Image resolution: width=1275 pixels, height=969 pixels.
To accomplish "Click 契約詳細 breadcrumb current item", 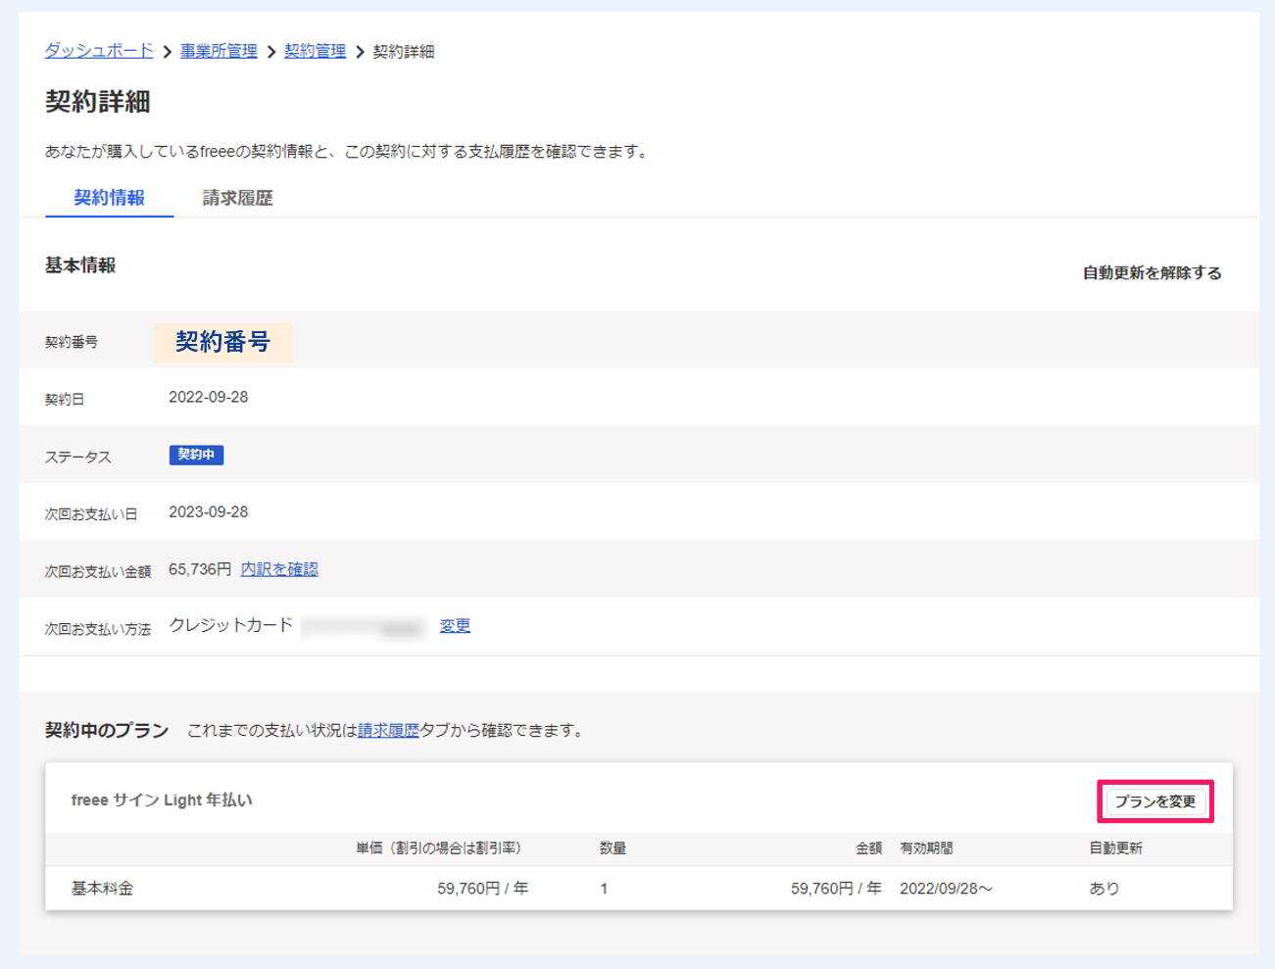I will (x=404, y=51).
